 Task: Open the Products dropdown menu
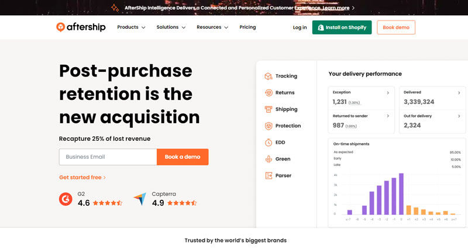point(131,27)
